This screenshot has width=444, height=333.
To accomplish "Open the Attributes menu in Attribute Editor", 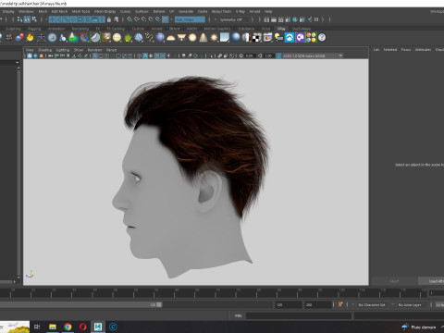I will [x=423, y=50].
